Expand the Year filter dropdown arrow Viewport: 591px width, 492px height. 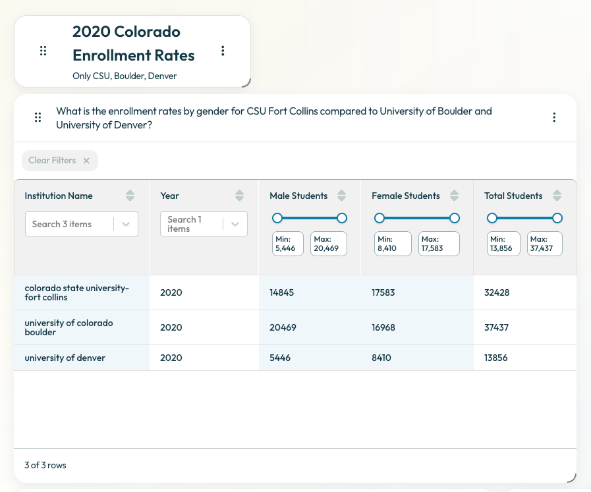coord(235,224)
